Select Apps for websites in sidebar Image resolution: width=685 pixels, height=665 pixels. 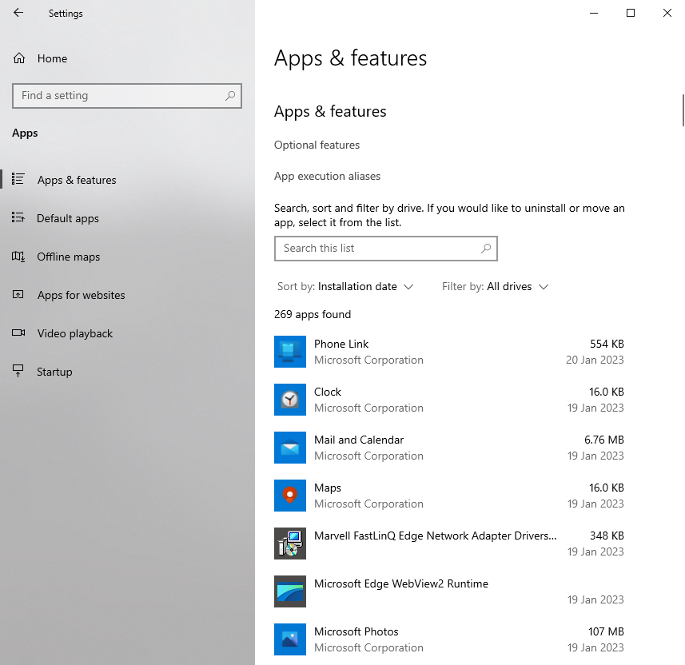(x=82, y=296)
